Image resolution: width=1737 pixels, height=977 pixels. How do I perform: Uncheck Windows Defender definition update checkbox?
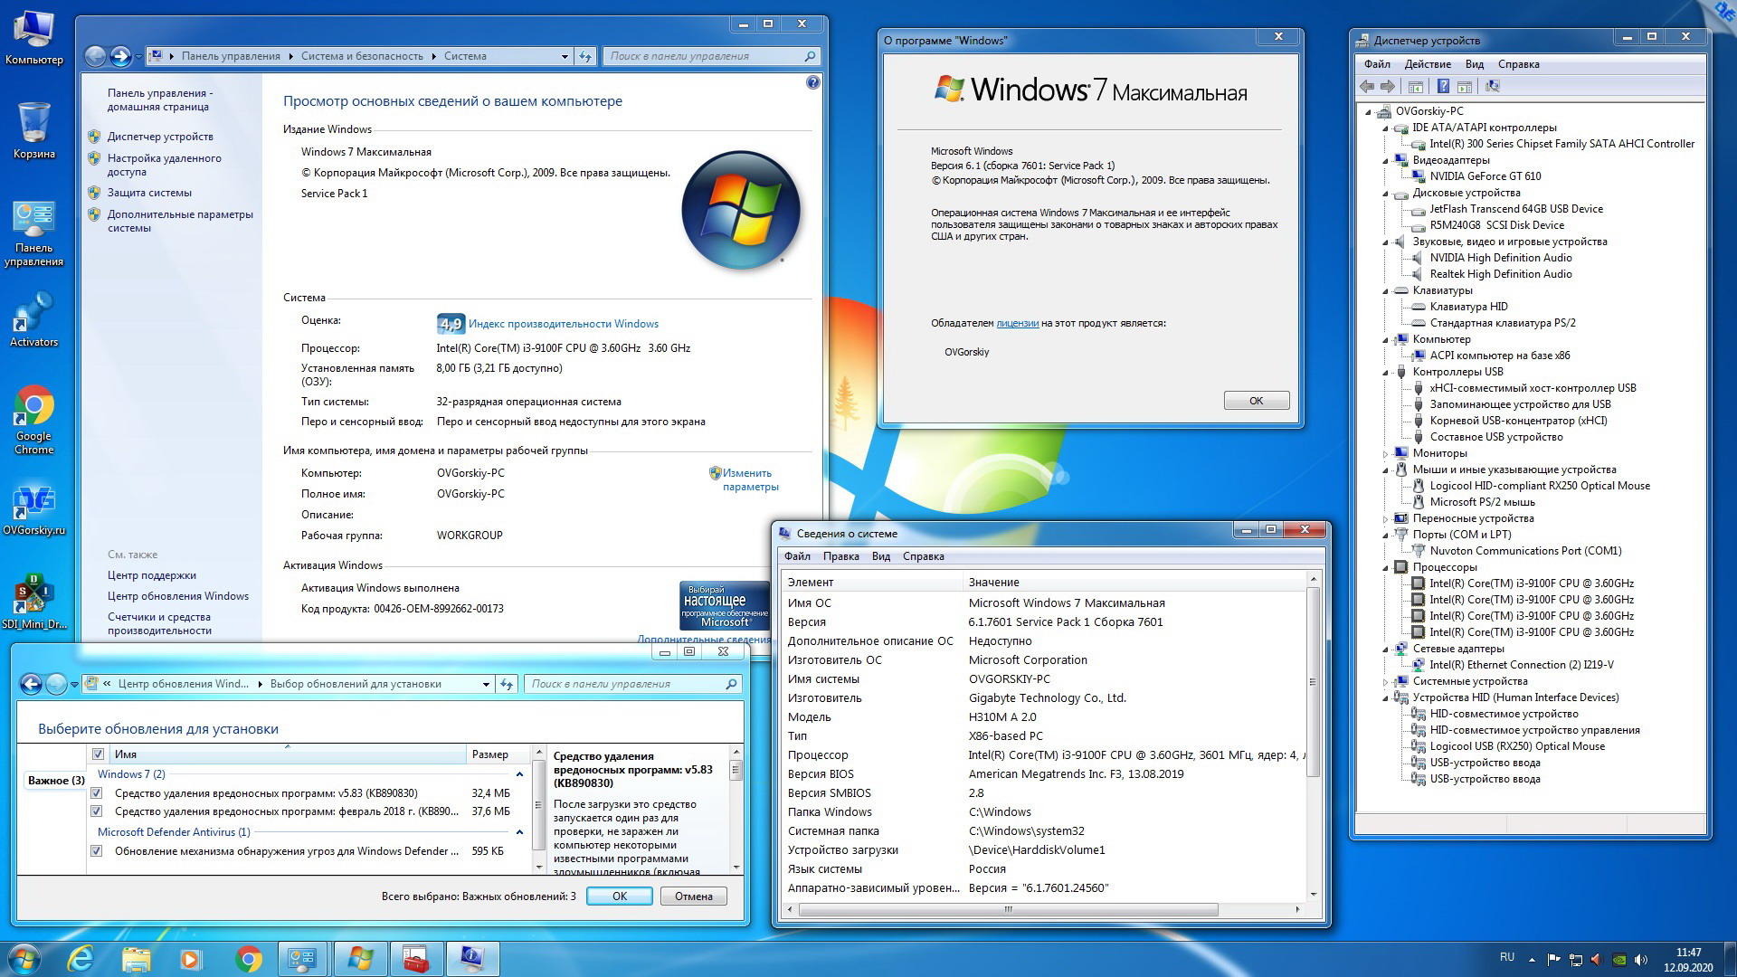pos(96,851)
